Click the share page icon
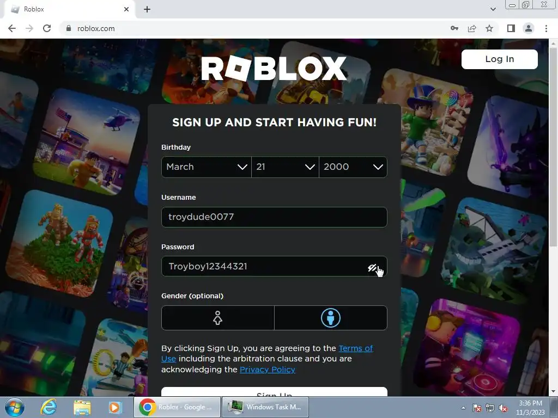Screen dimensions: 558x418 pos(472,28)
